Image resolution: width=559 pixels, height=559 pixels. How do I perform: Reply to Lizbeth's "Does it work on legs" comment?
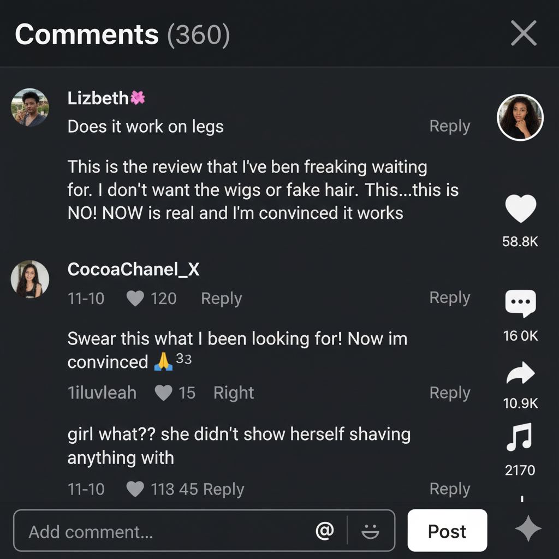(449, 126)
